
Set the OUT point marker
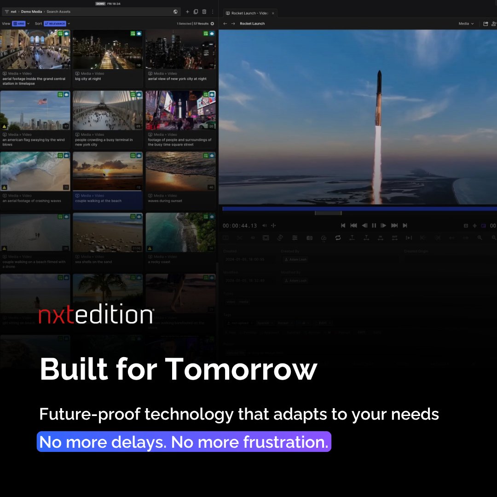coord(395,238)
